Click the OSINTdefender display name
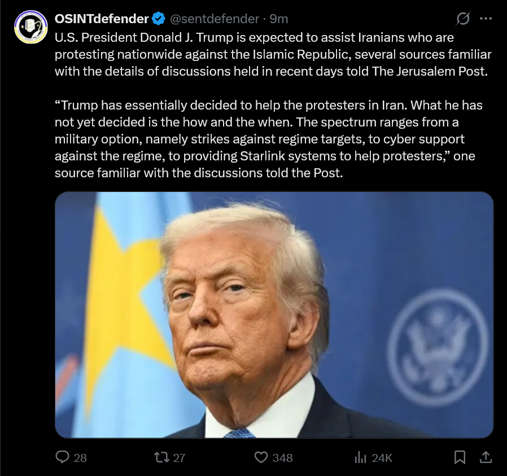Image resolution: width=507 pixels, height=476 pixels. click(x=102, y=19)
